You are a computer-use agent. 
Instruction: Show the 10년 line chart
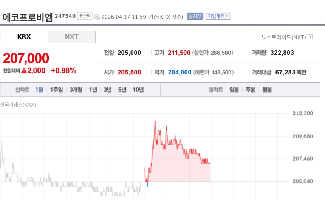[138, 90]
